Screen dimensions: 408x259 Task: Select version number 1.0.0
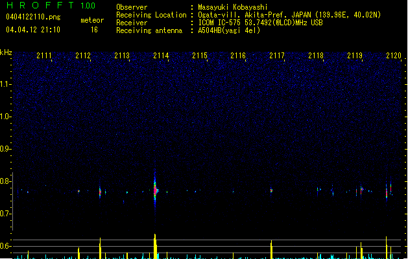88,6
